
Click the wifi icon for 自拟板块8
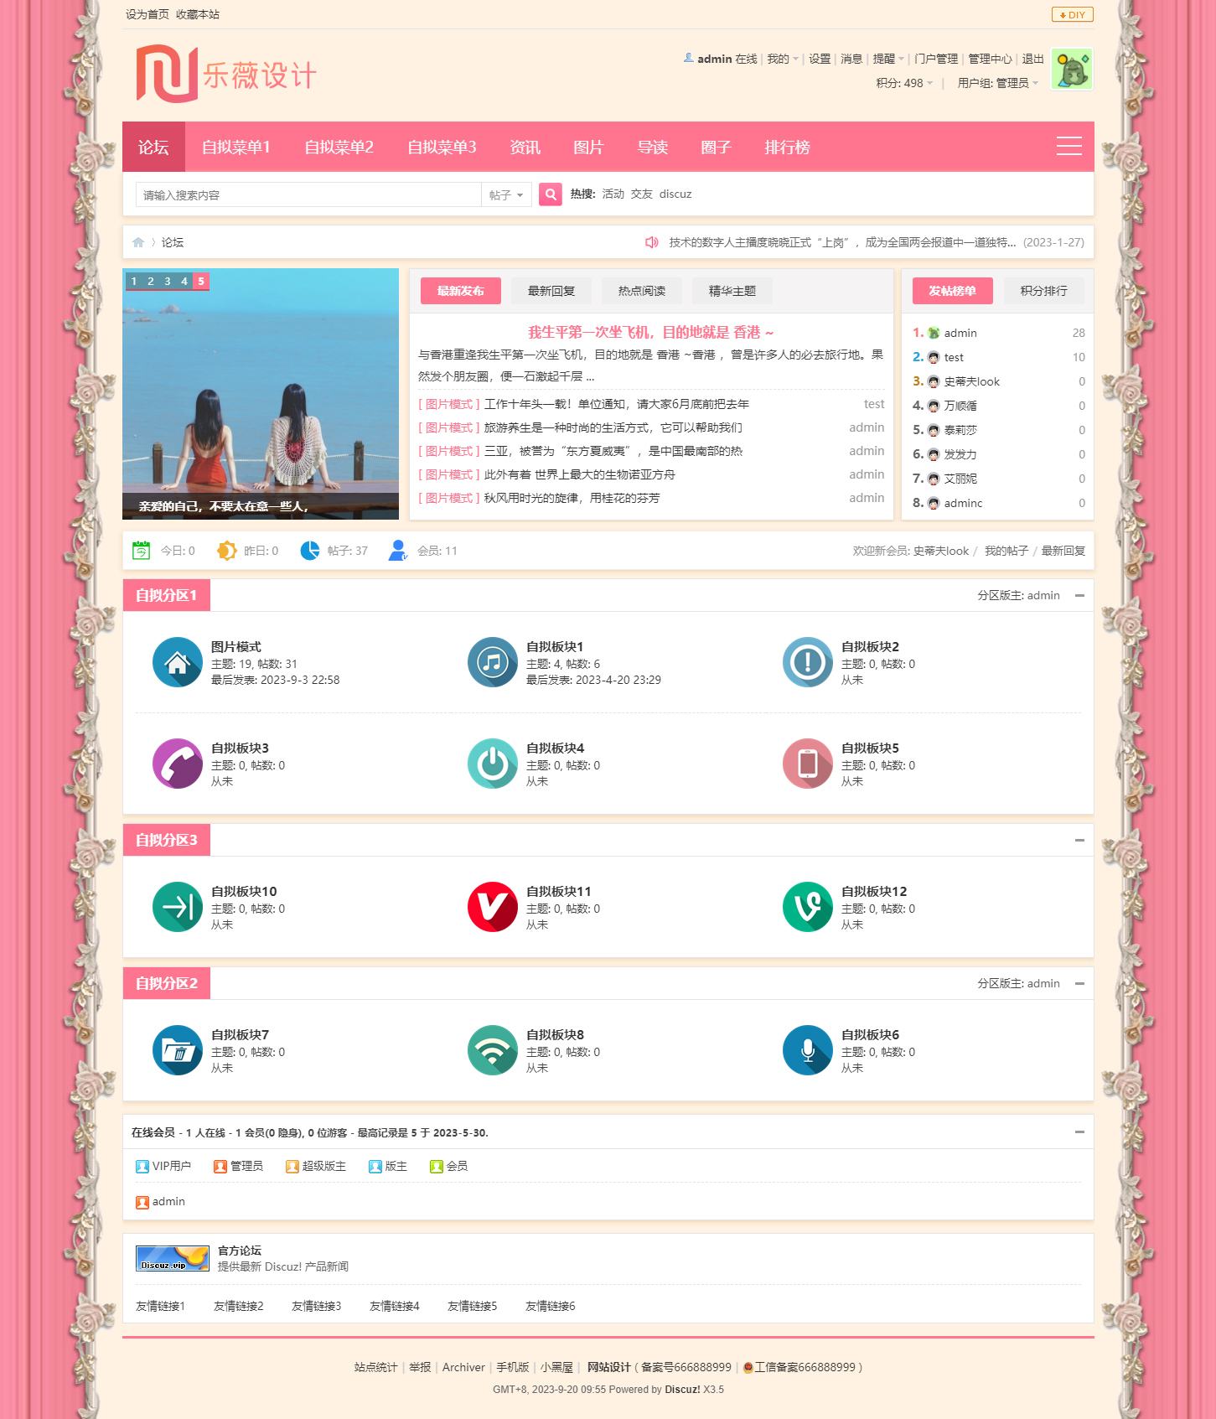point(492,1050)
